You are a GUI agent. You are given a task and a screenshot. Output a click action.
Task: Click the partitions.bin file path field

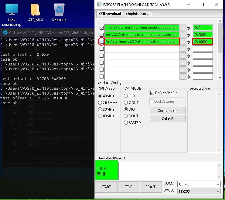pos(142,35)
